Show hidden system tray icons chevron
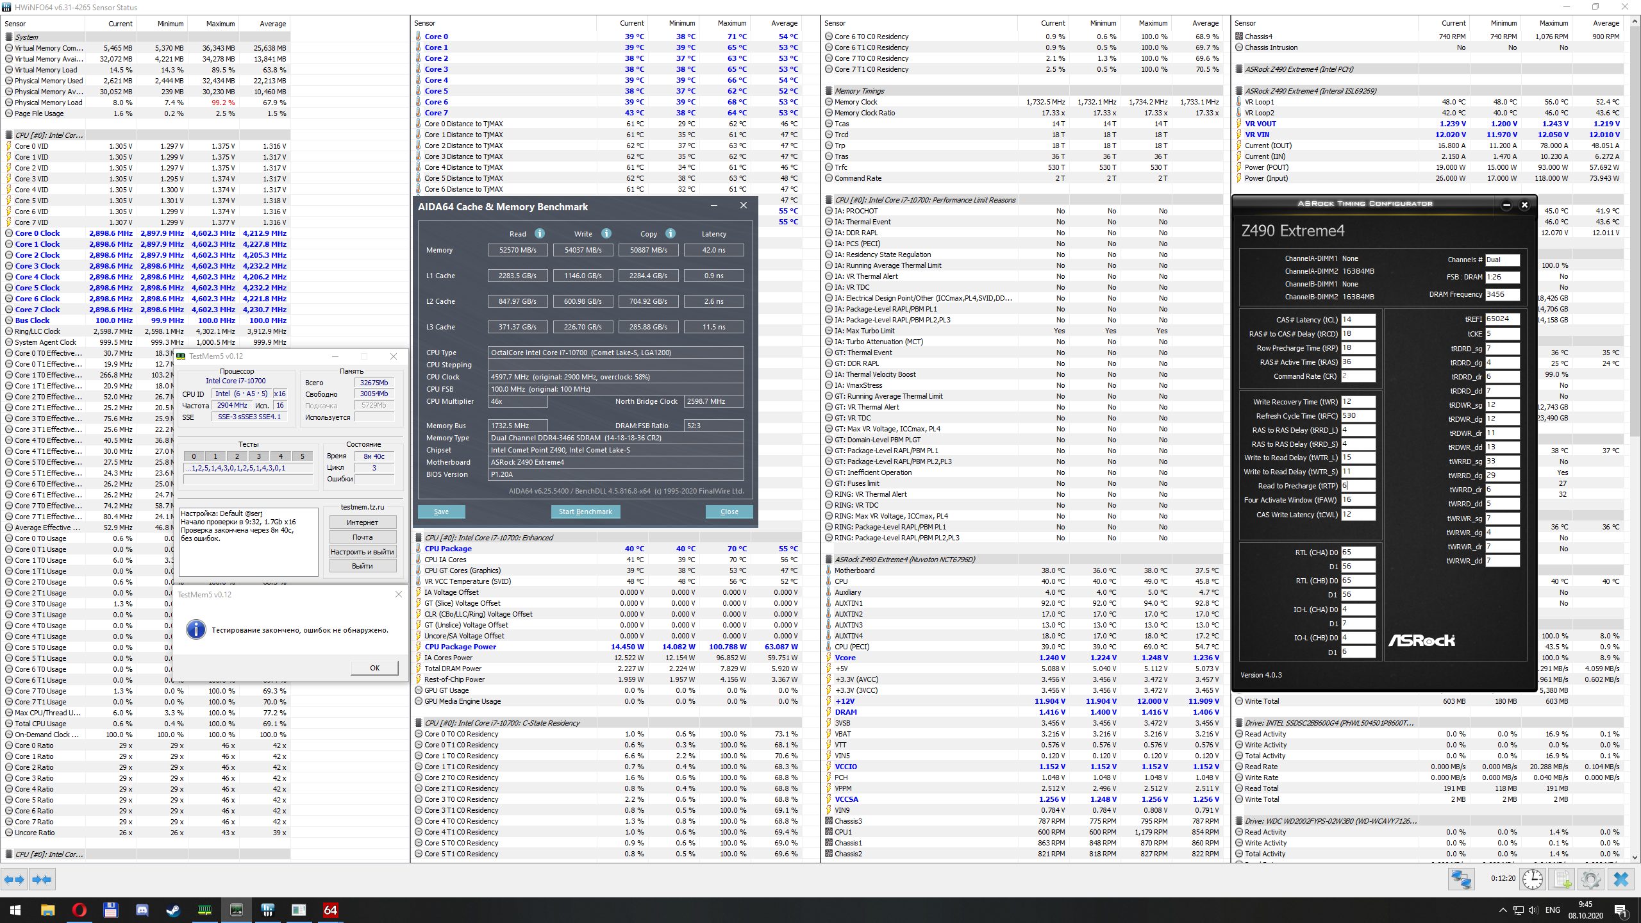 coord(1503,910)
